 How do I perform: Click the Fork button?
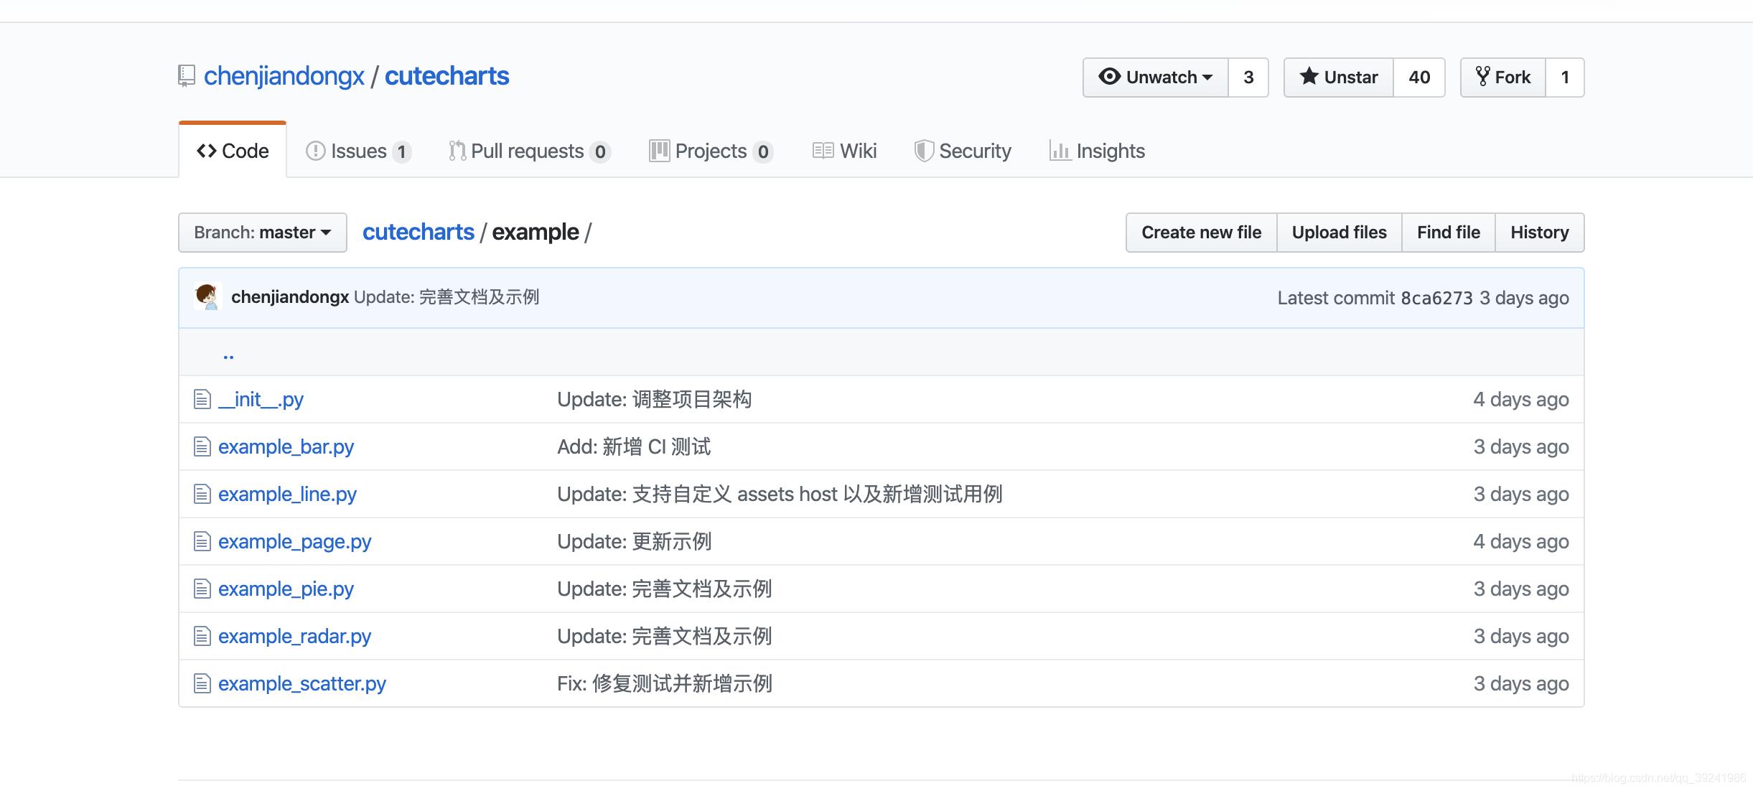click(1503, 77)
